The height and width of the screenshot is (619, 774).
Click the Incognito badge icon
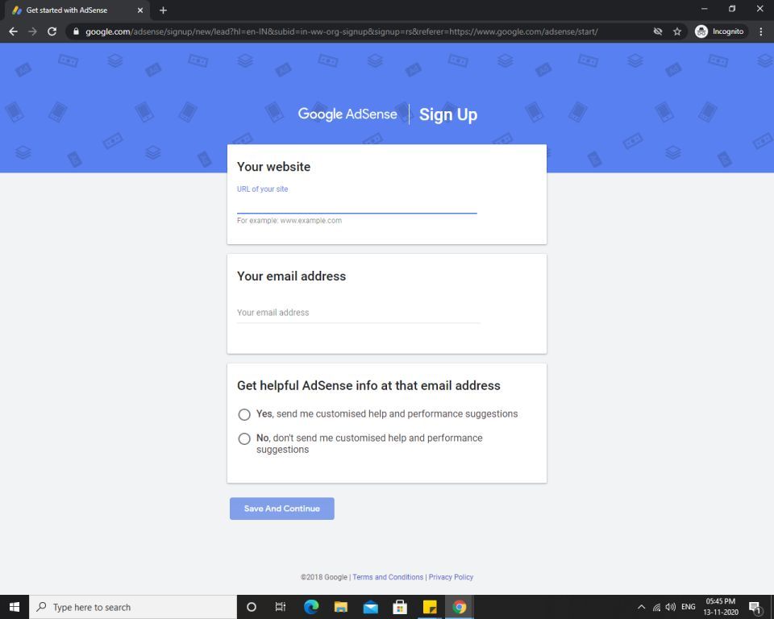[x=701, y=31]
